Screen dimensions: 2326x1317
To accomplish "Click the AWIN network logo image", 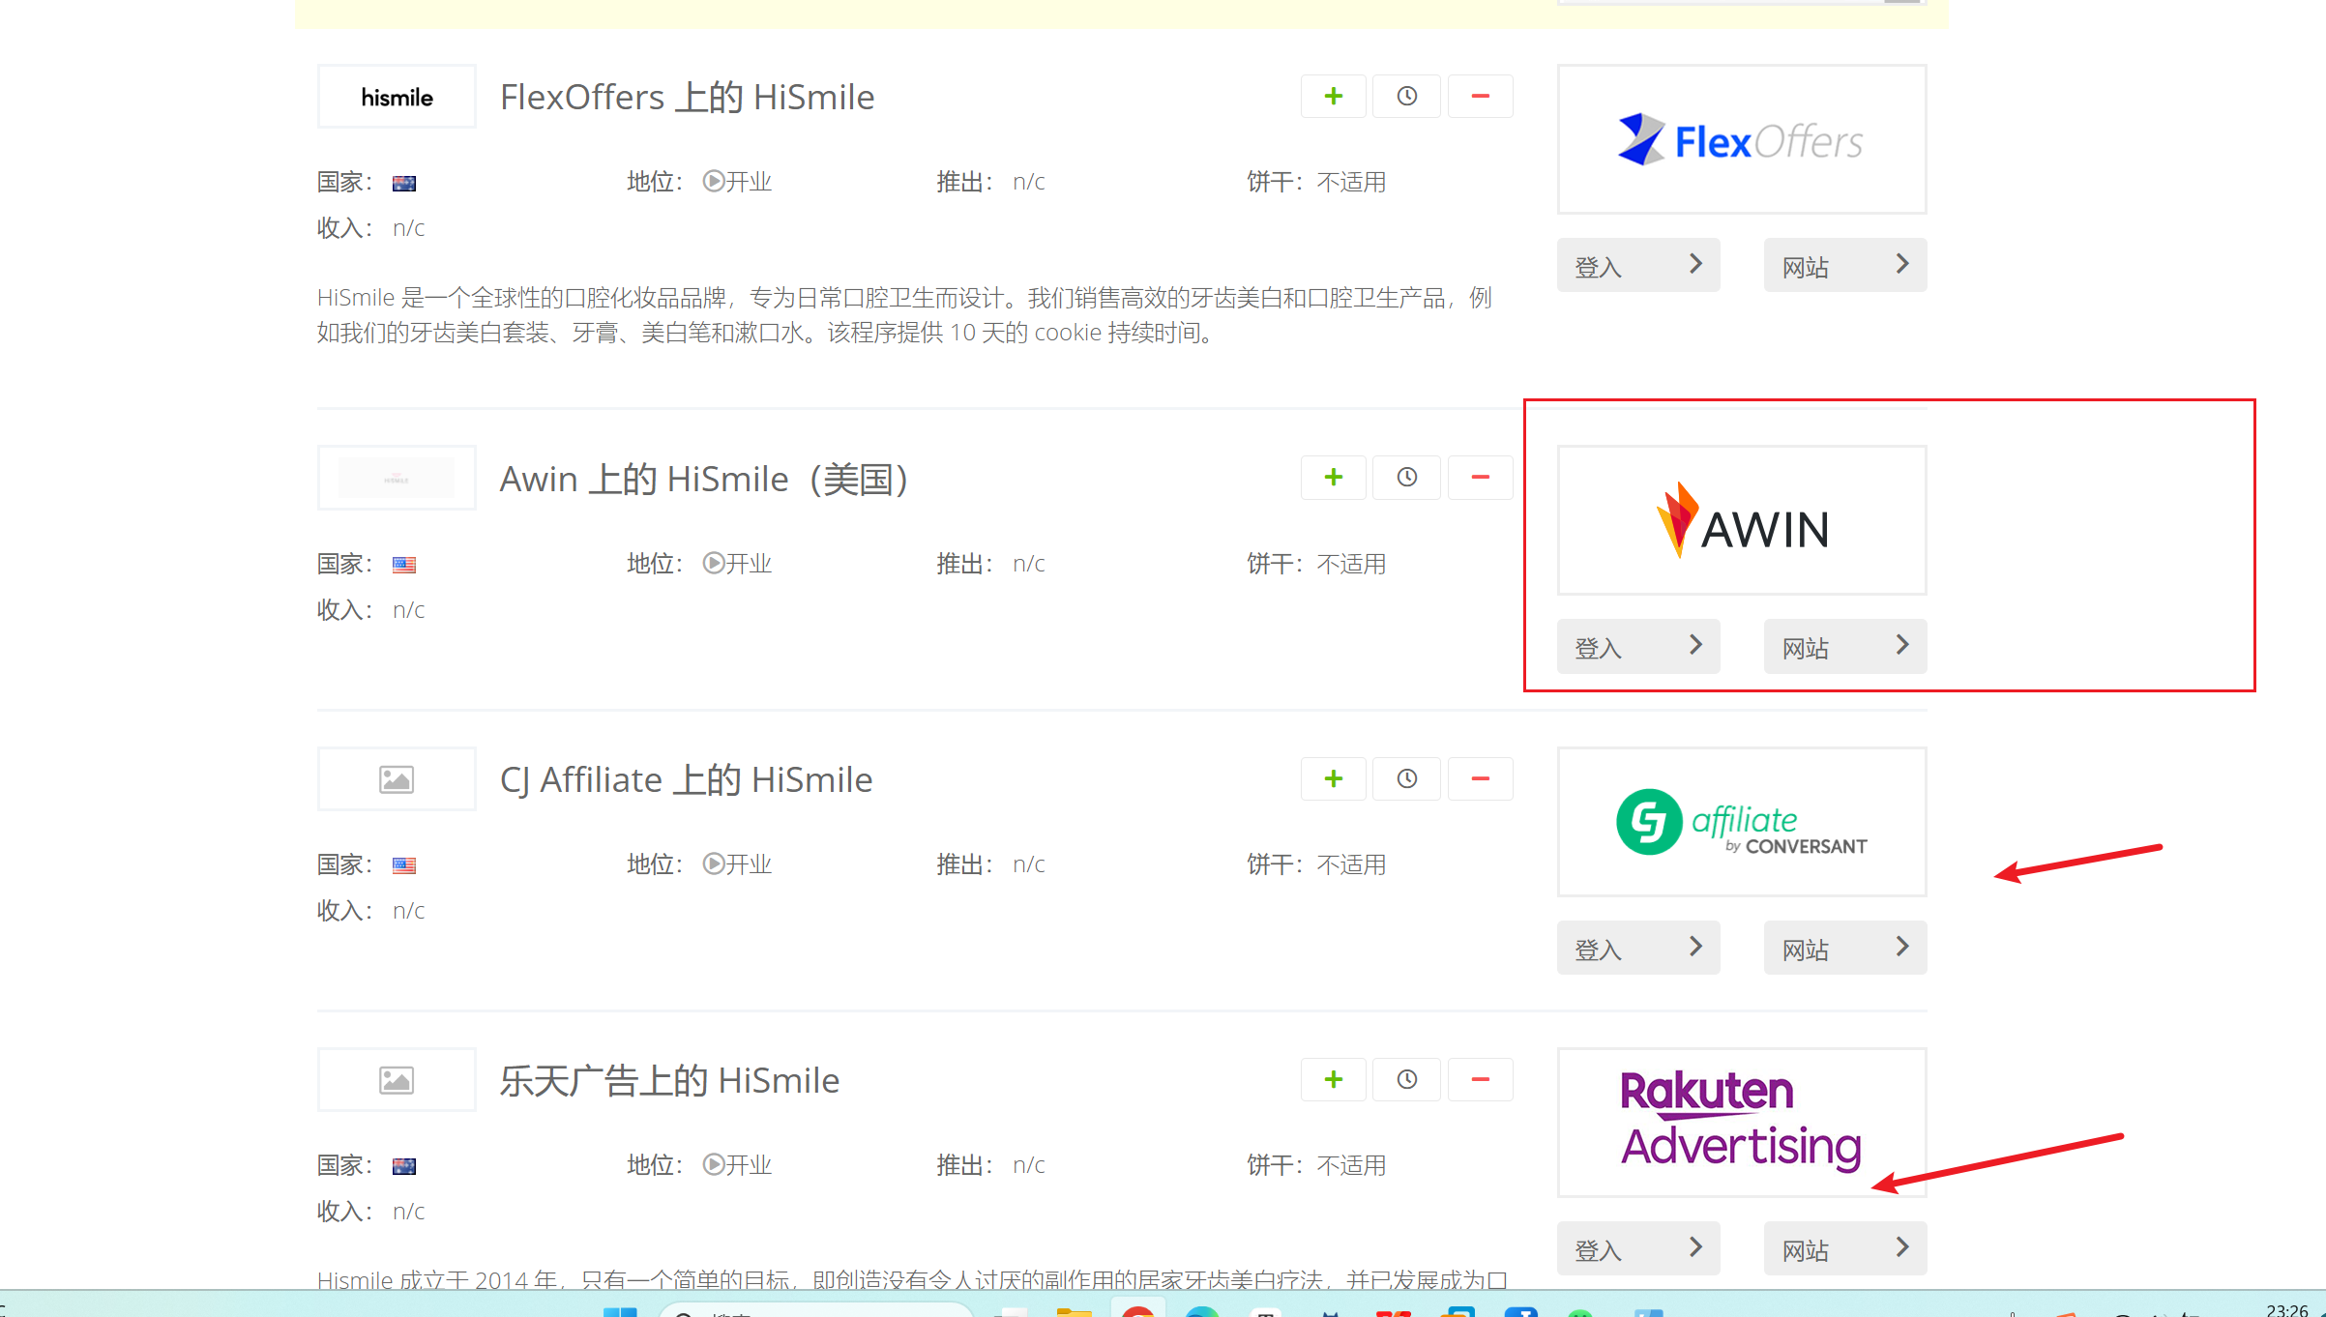I will point(1741,520).
